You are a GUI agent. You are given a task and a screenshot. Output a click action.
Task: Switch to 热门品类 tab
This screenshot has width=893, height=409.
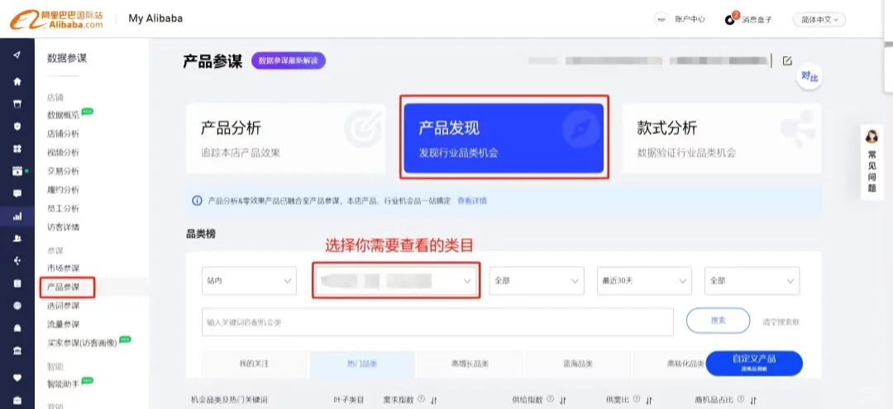pos(362,364)
